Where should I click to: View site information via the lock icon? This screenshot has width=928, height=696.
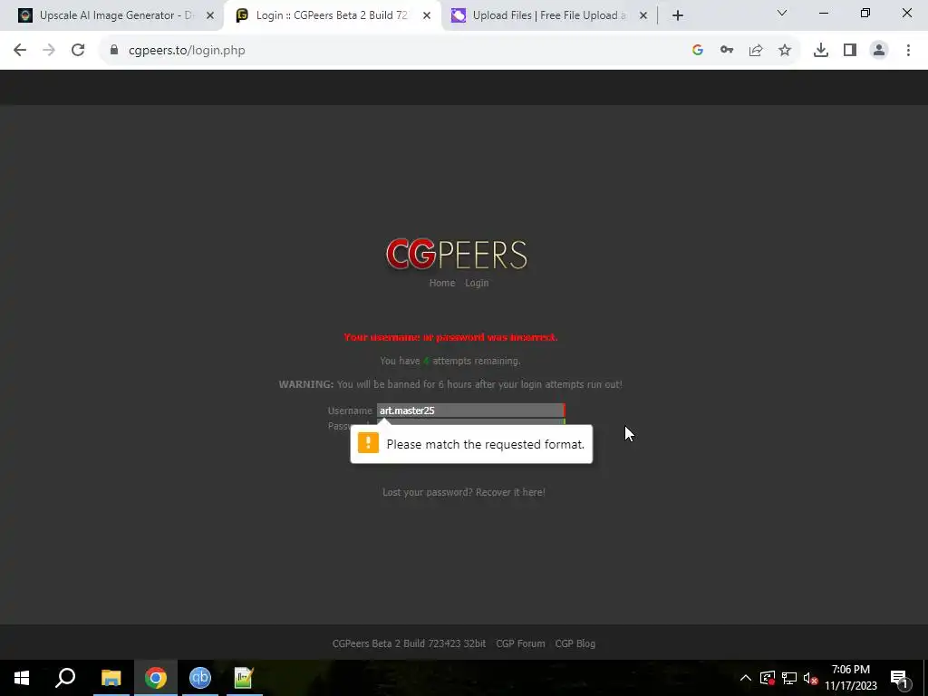click(114, 51)
